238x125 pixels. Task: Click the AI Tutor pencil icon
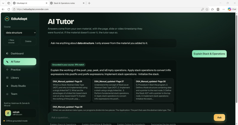pyautogui.click(x=7, y=62)
